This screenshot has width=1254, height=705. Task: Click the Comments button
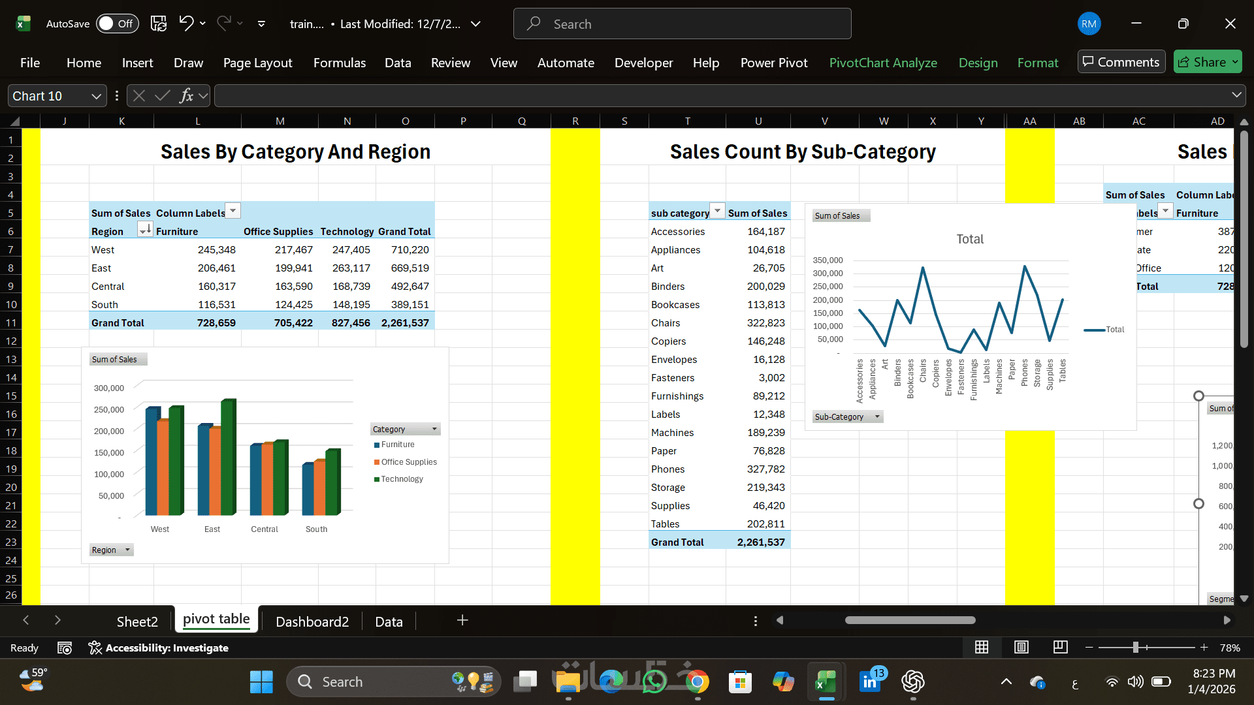point(1121,62)
